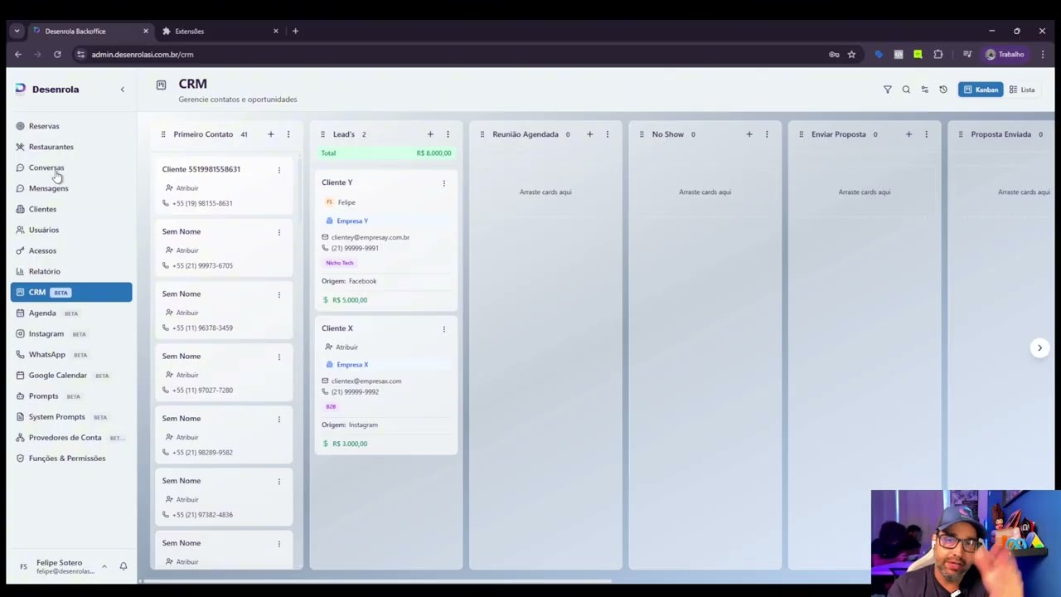Collapse the Desenrola sidebar with the chevron
The width and height of the screenshot is (1061, 597).
pyautogui.click(x=122, y=90)
